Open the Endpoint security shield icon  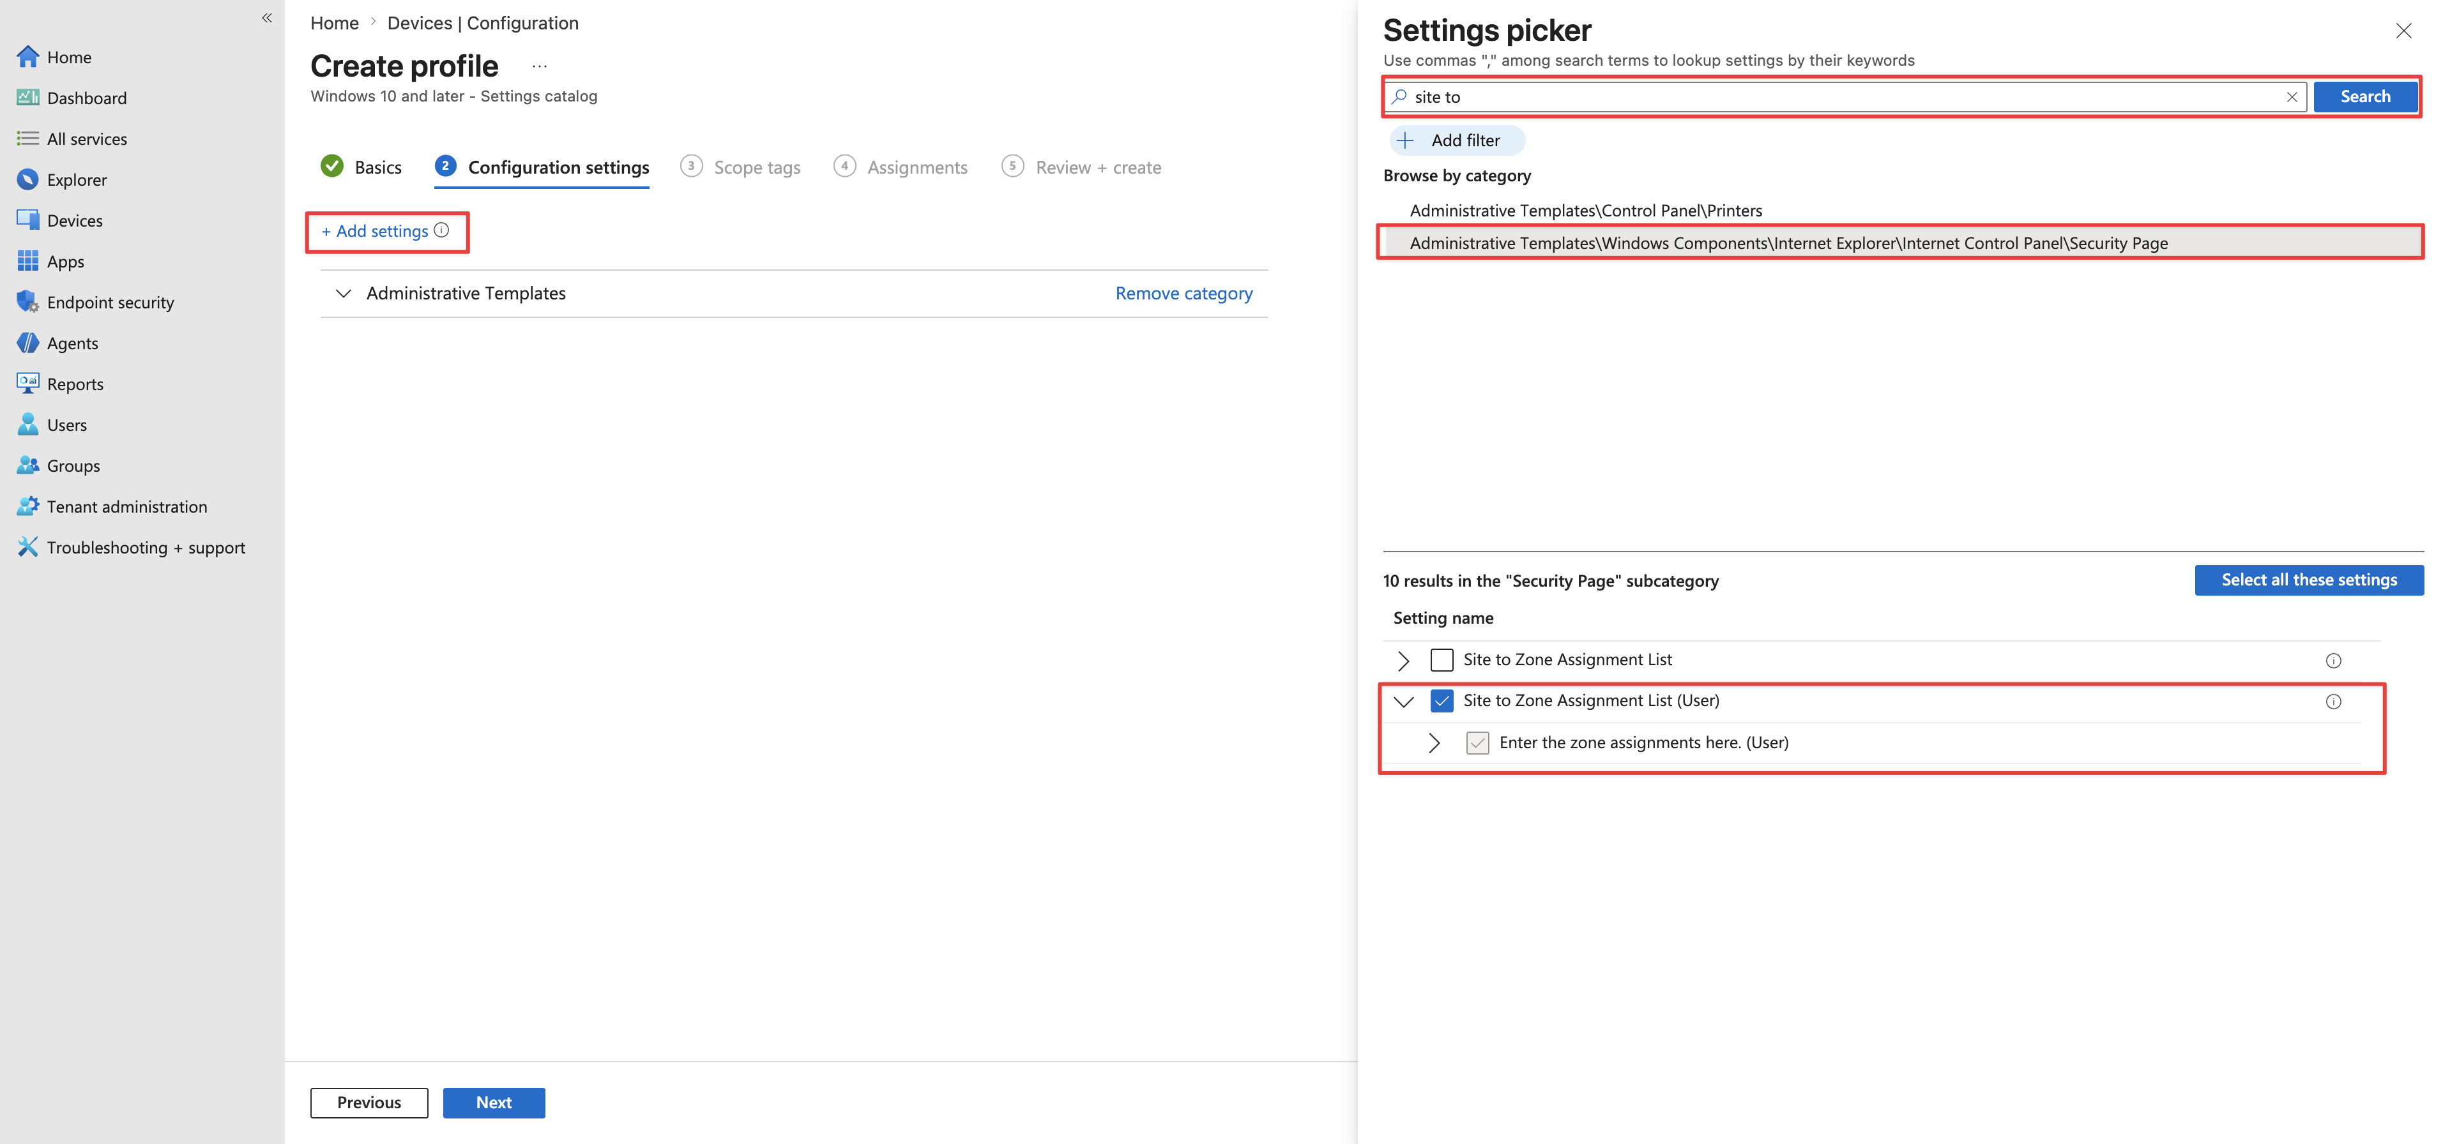(x=27, y=303)
